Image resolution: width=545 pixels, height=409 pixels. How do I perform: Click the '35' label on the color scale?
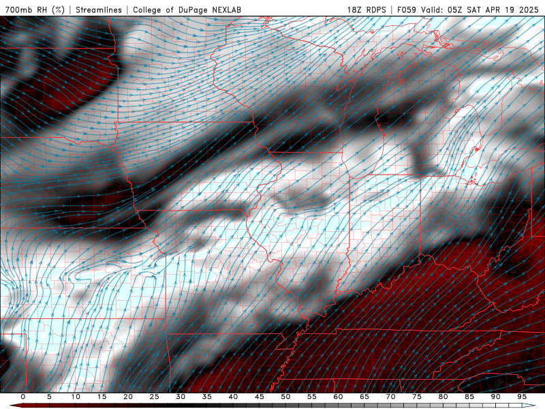click(207, 397)
